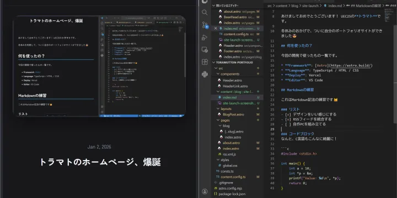Close index.md in open editors list
The height and width of the screenshot is (198, 397).
click(x=216, y=29)
